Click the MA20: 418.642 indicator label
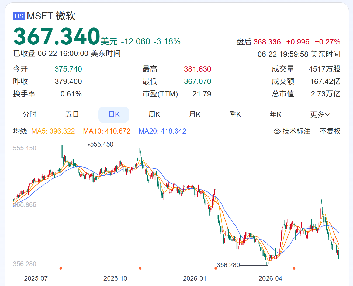This screenshot has width=353, height=286. [x=162, y=131]
